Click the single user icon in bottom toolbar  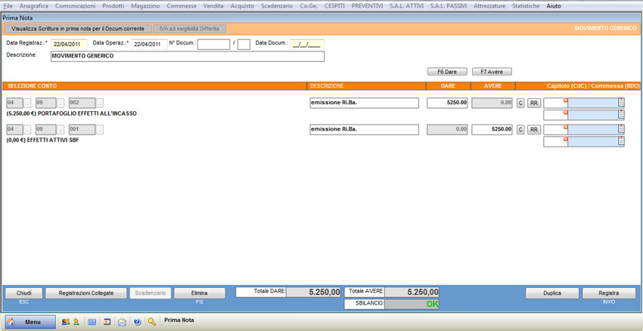point(76,322)
